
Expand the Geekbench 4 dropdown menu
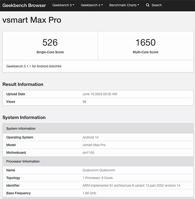[x=92, y=5]
